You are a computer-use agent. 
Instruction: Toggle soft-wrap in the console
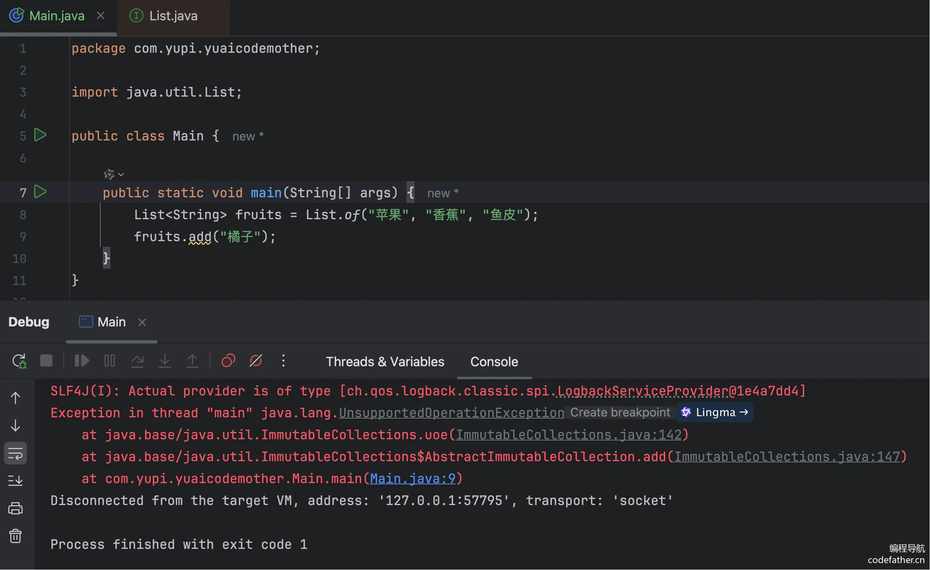tap(15, 453)
